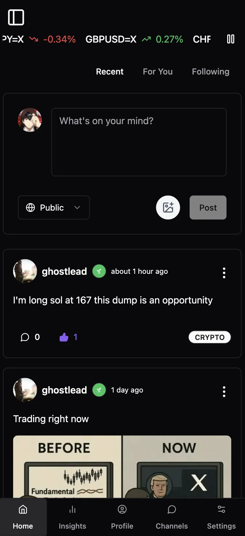The image size is (245, 536).
Task: Click the add image icon button
Action: (x=168, y=207)
